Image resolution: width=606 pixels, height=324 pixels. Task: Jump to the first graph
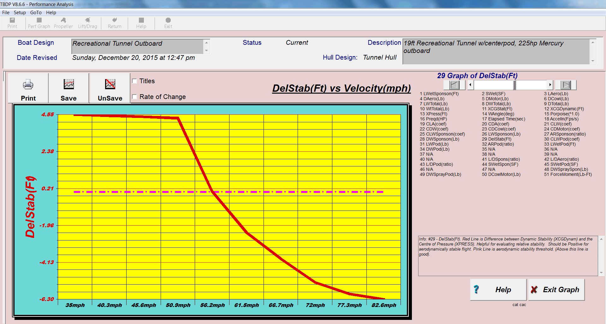pyautogui.click(x=454, y=85)
